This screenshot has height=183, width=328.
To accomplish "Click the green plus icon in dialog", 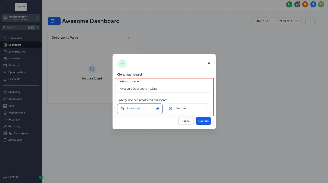I will (x=122, y=64).
